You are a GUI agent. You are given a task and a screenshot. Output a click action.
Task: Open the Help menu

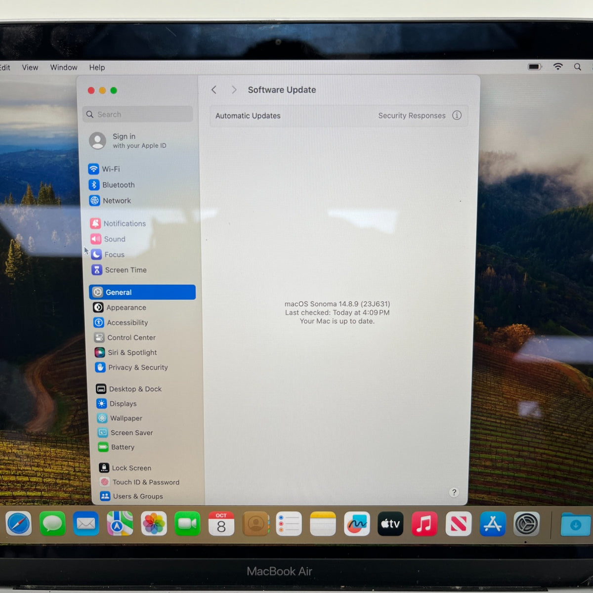[x=97, y=67]
